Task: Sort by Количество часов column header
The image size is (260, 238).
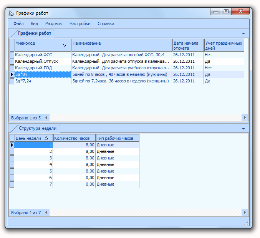Action: pyautogui.click(x=74, y=138)
